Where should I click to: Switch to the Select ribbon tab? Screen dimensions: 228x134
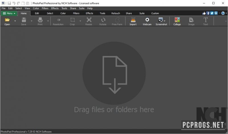pos(50,13)
